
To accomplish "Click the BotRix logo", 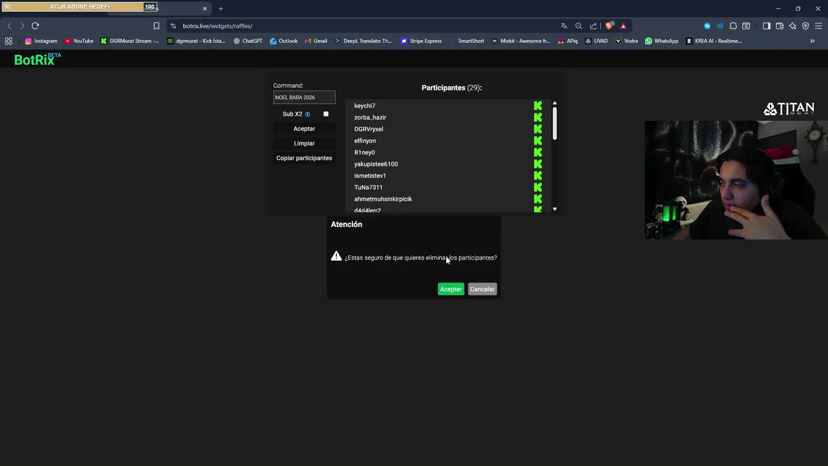I will pyautogui.click(x=37, y=60).
